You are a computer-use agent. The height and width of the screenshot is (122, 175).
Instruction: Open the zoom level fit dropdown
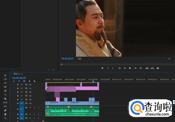[x=84, y=58]
